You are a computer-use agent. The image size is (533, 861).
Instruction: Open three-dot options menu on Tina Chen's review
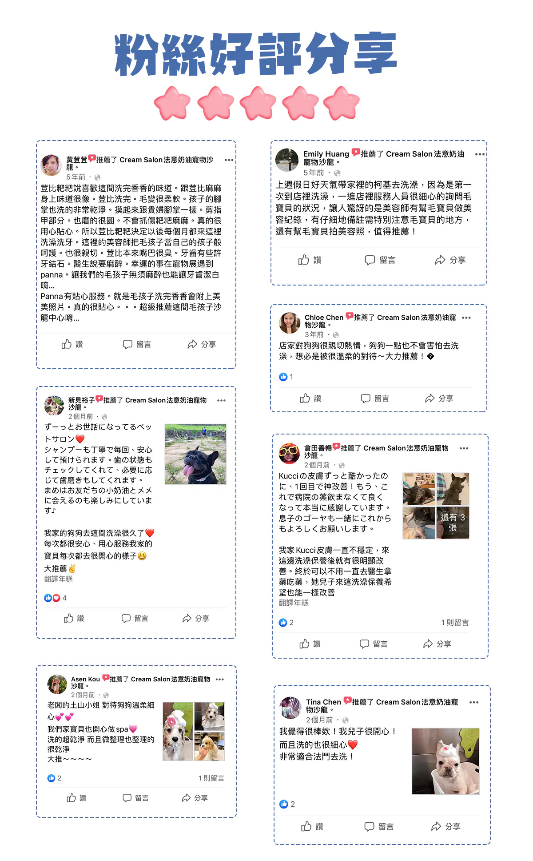tap(474, 702)
